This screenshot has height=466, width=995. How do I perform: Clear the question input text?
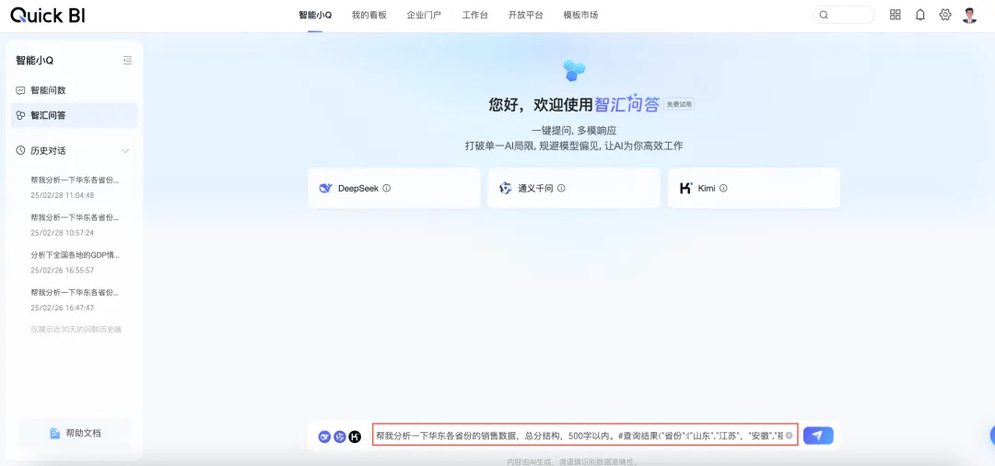[789, 436]
